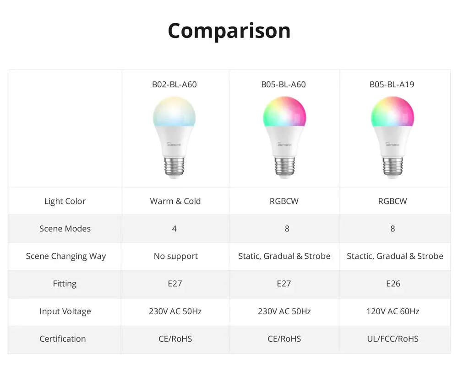Select the E26 fitting cell
The height and width of the screenshot is (375, 458).
click(x=393, y=284)
